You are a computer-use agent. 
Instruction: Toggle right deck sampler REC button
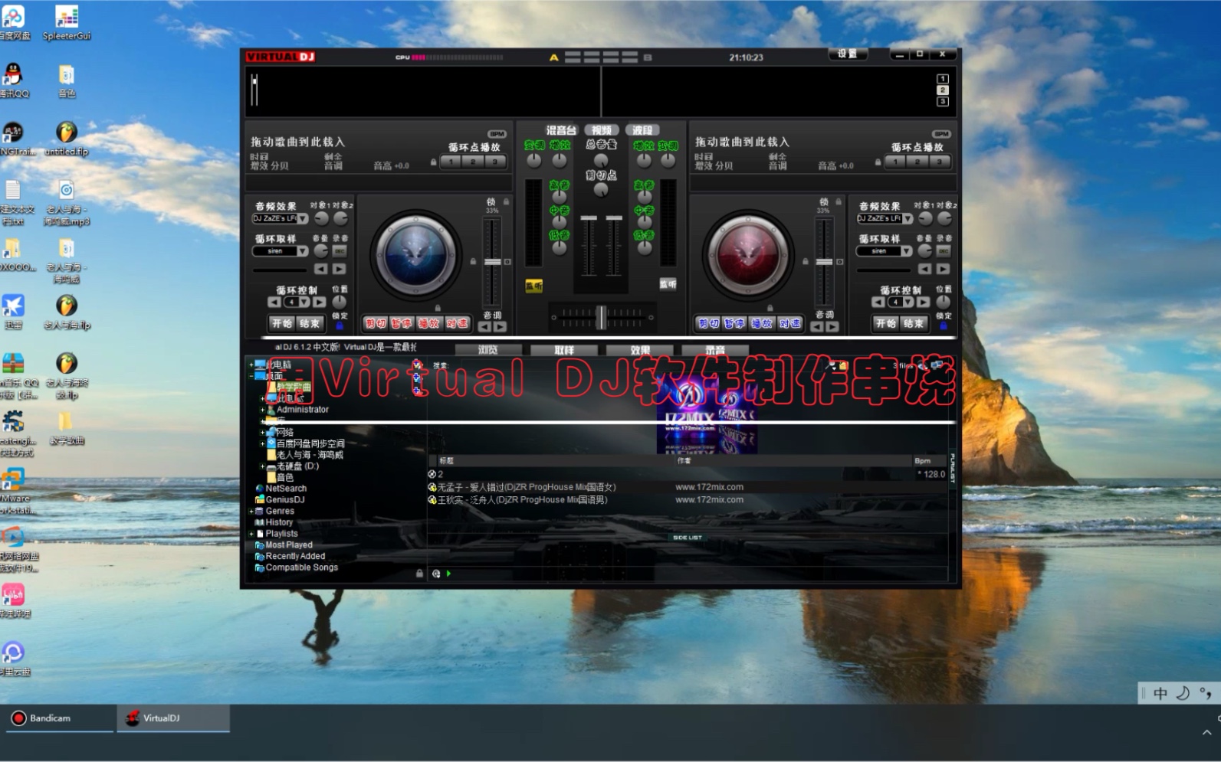(943, 251)
